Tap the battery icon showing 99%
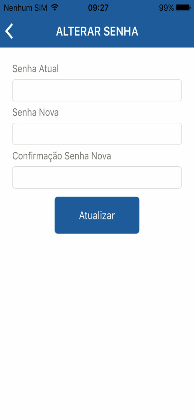The height and width of the screenshot is (420, 194). (183, 8)
